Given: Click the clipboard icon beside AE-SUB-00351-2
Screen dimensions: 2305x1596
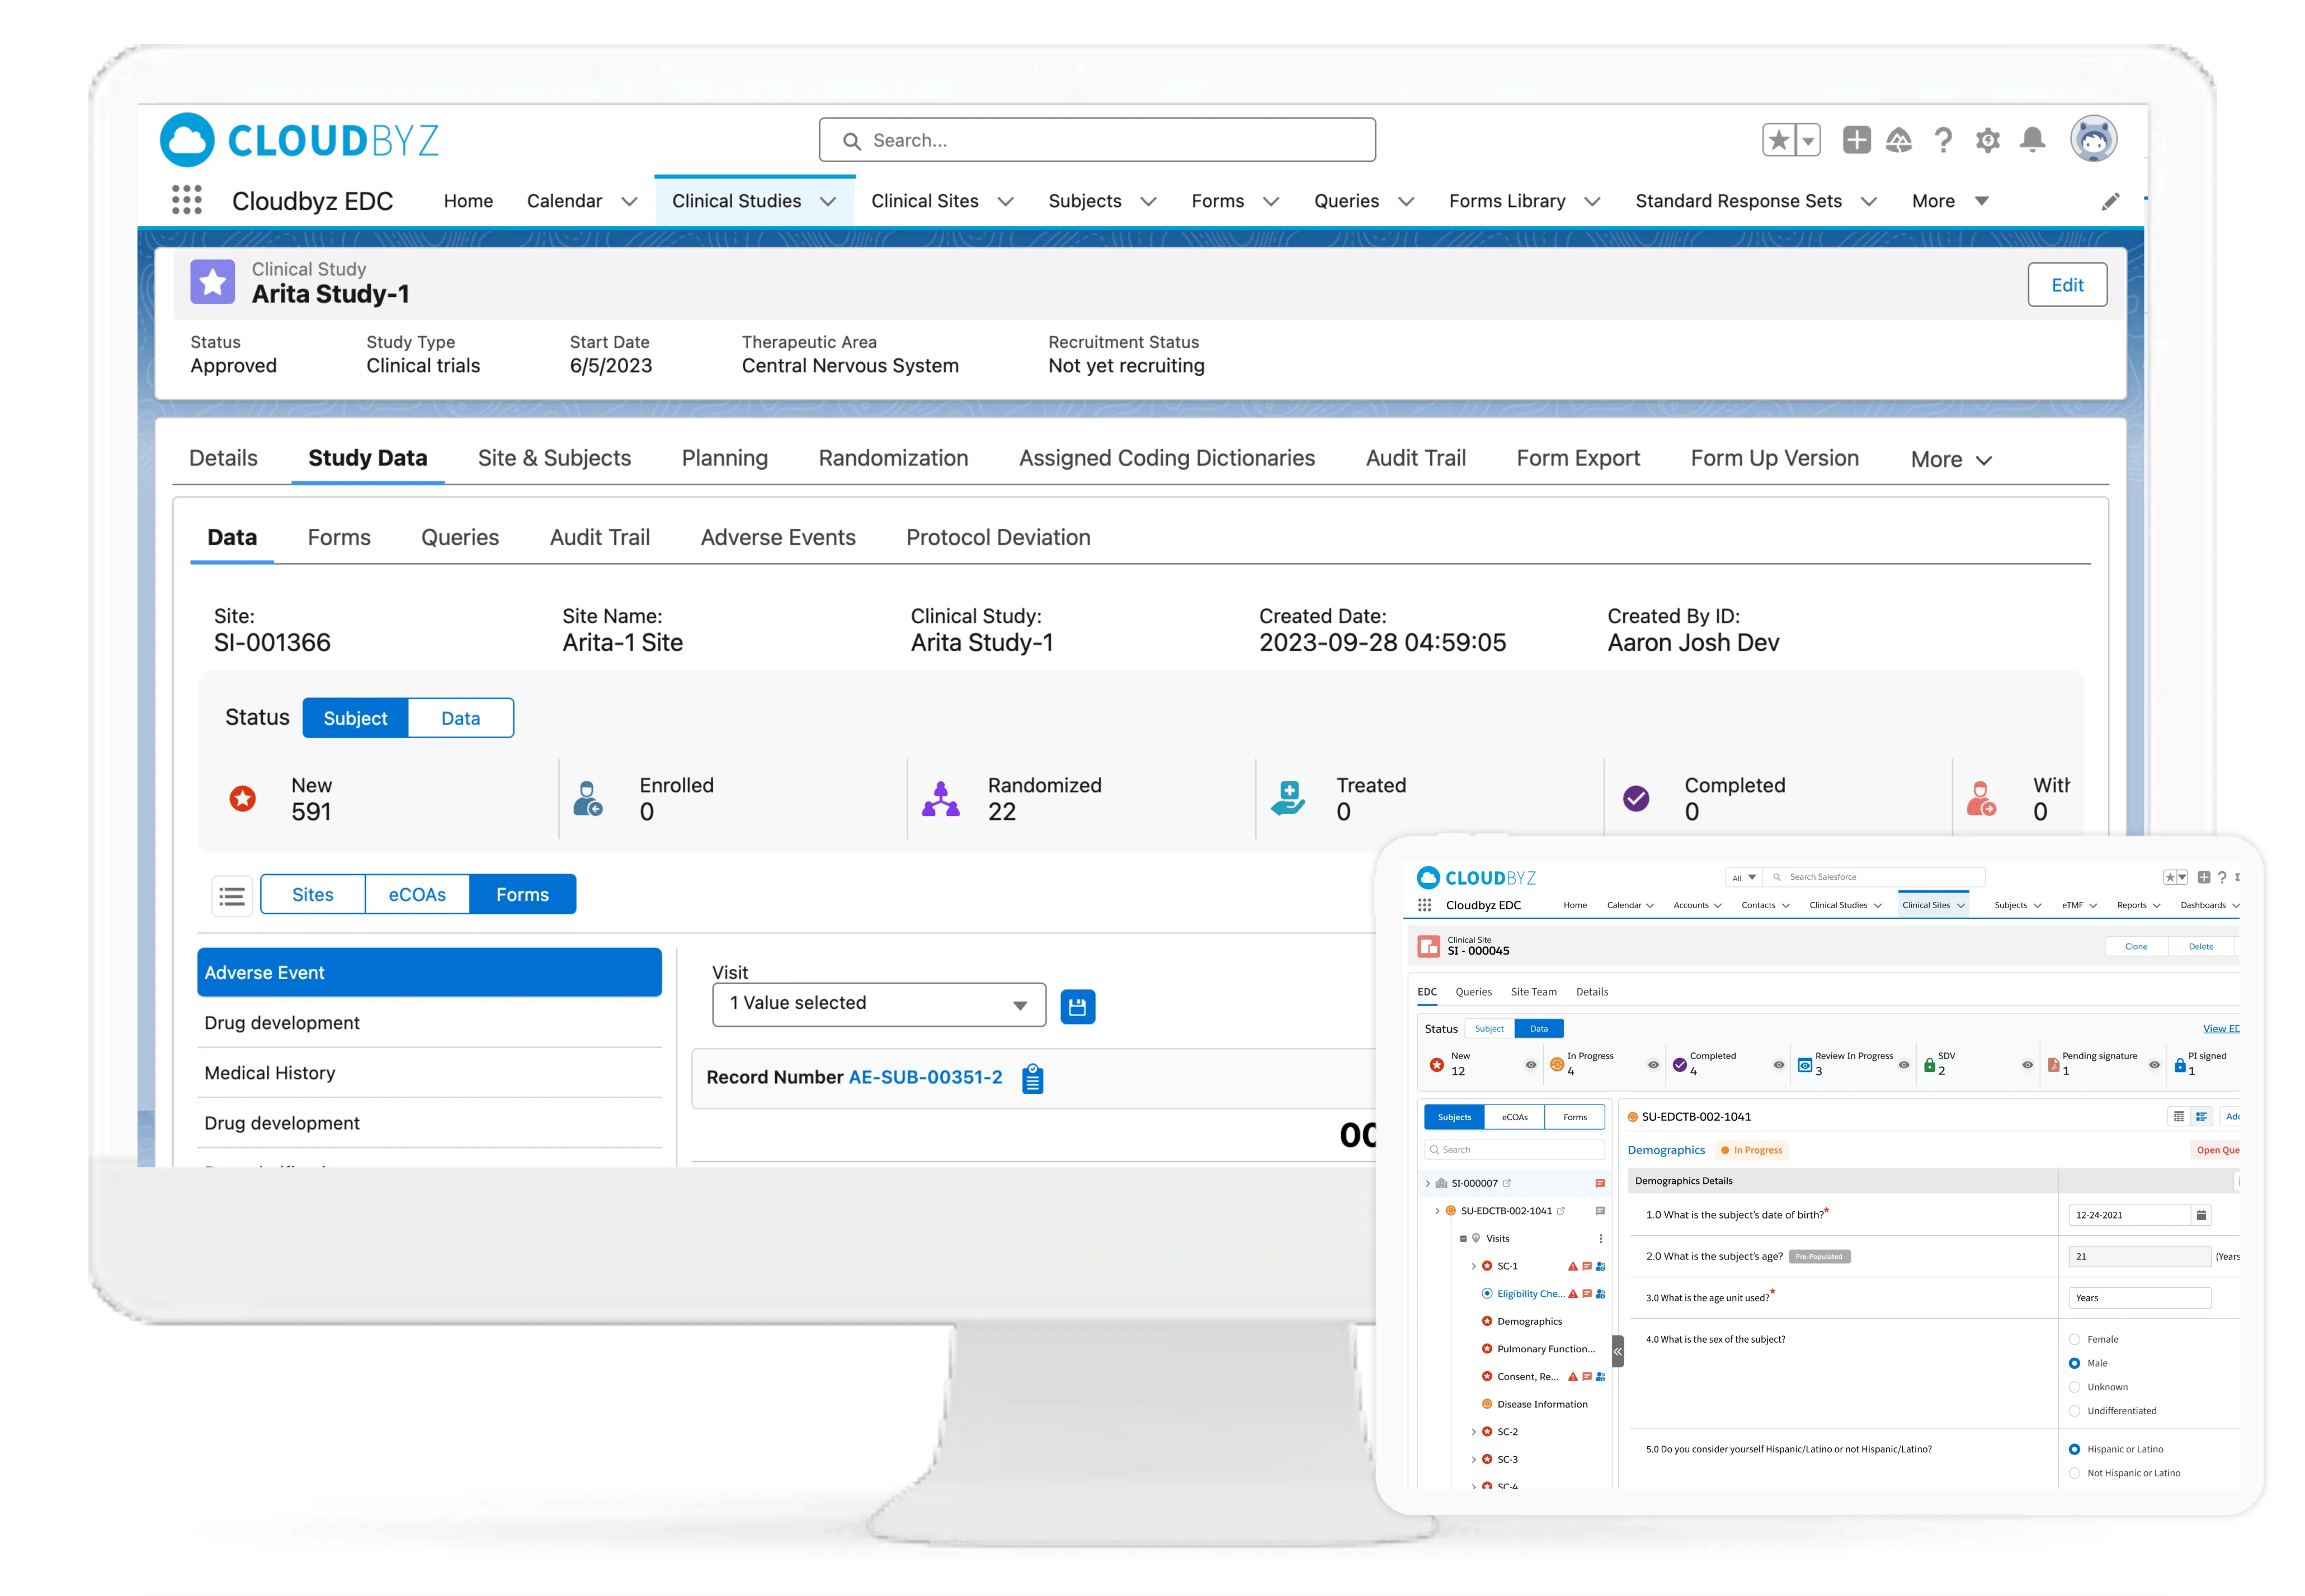Looking at the screenshot, I should click(x=1033, y=1079).
